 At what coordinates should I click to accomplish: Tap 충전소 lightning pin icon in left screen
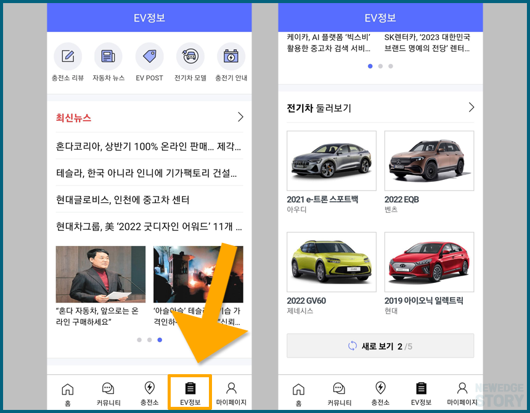pyautogui.click(x=149, y=388)
